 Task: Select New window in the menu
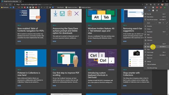[156, 17]
